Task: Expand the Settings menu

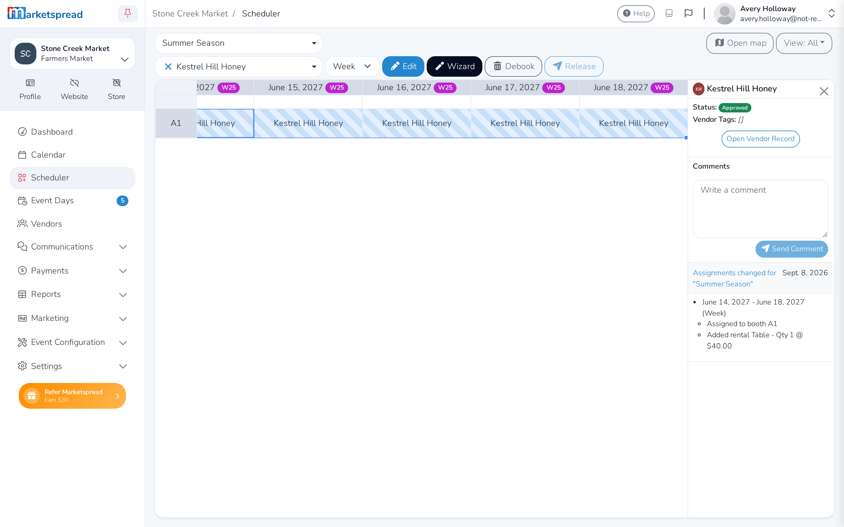Action: click(x=73, y=366)
